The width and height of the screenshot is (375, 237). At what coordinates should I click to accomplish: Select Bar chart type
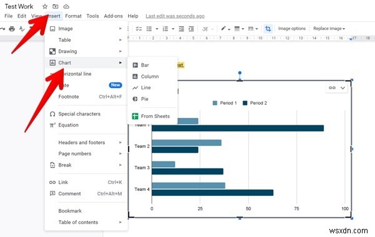(152, 65)
